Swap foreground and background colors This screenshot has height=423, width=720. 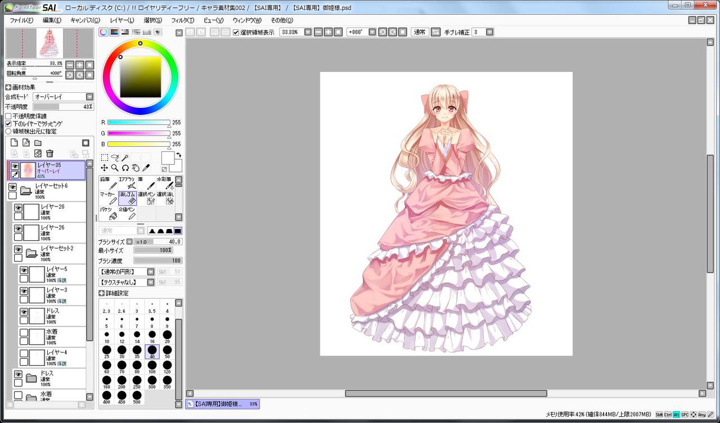click(179, 155)
